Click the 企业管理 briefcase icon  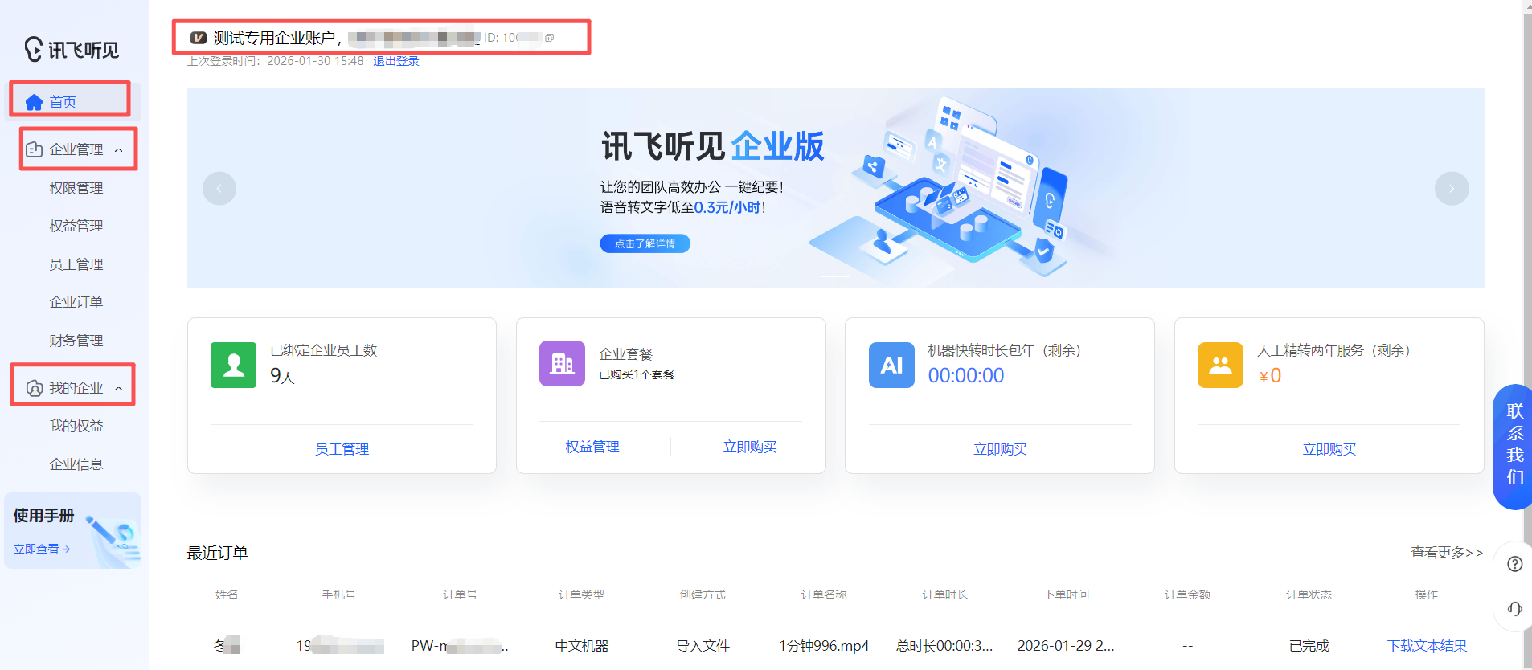tap(34, 149)
